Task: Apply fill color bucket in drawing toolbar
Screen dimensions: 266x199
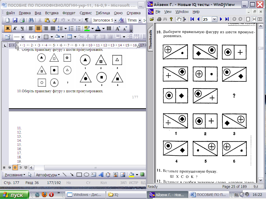Action: click(x=131, y=175)
